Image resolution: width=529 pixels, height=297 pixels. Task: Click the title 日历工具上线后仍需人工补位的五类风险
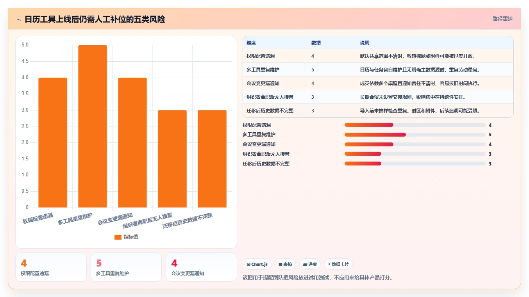click(95, 20)
